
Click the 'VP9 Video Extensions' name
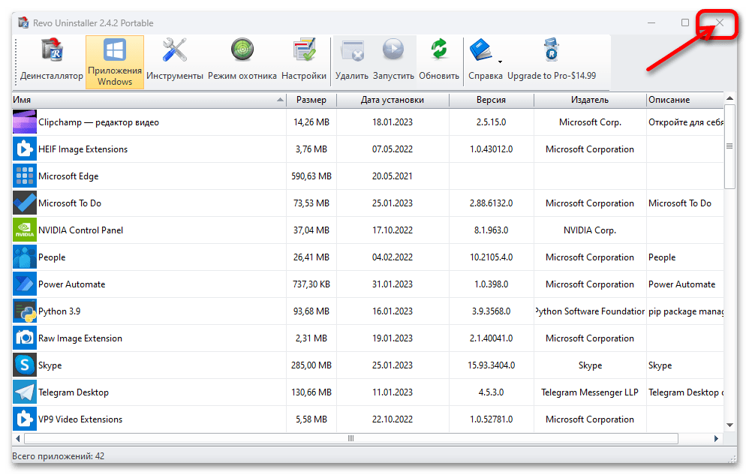pyautogui.click(x=80, y=419)
